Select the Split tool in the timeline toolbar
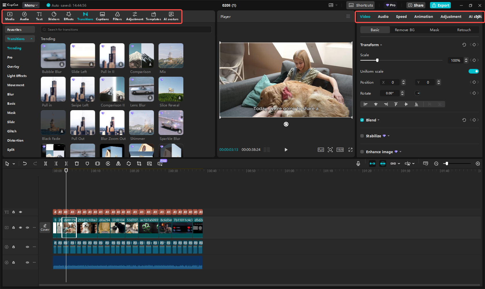Viewport: 485px width, 289px height. [45, 164]
